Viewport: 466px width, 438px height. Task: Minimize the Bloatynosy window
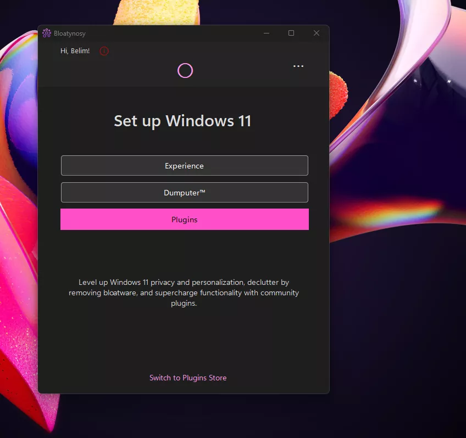[x=267, y=33]
